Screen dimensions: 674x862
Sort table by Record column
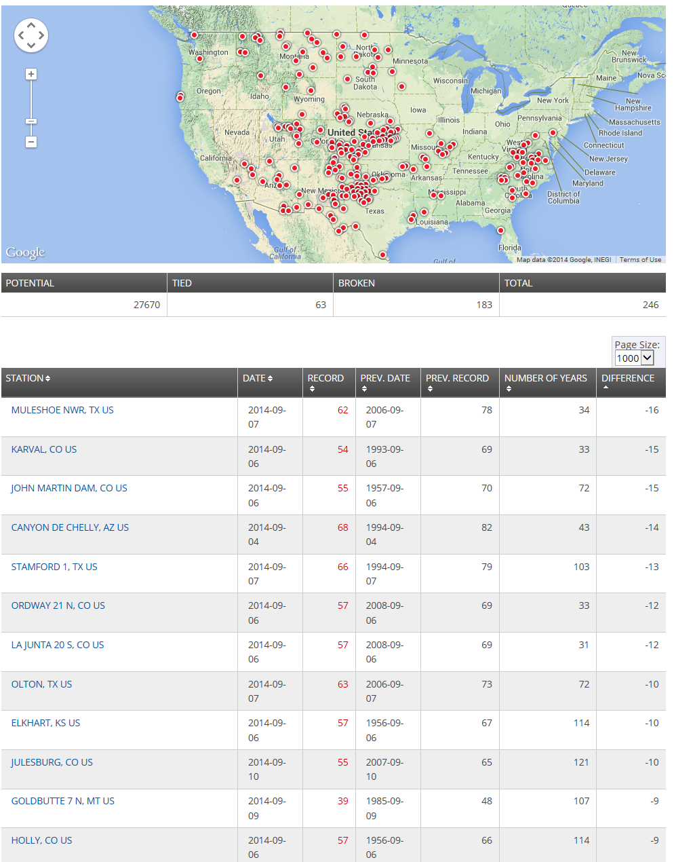click(x=325, y=382)
